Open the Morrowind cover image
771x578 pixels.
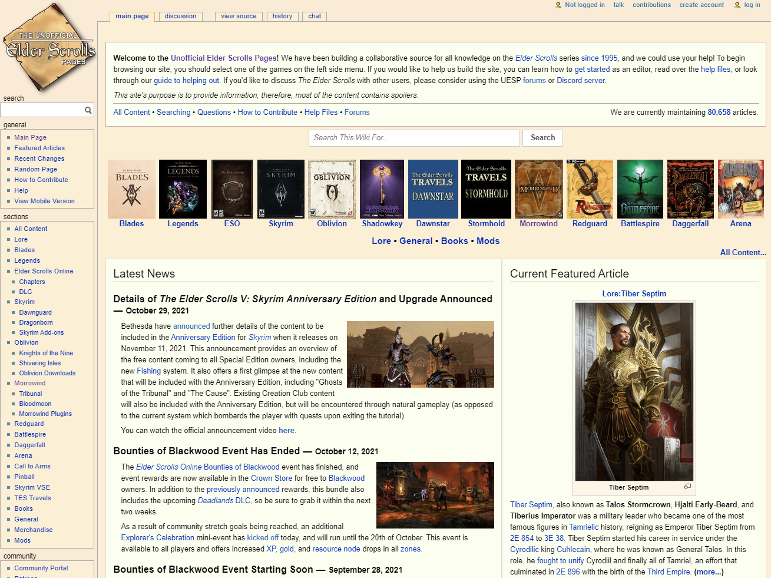(538, 189)
